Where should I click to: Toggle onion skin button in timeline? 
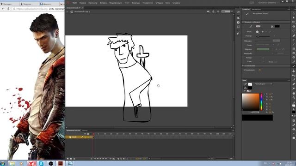118,159
